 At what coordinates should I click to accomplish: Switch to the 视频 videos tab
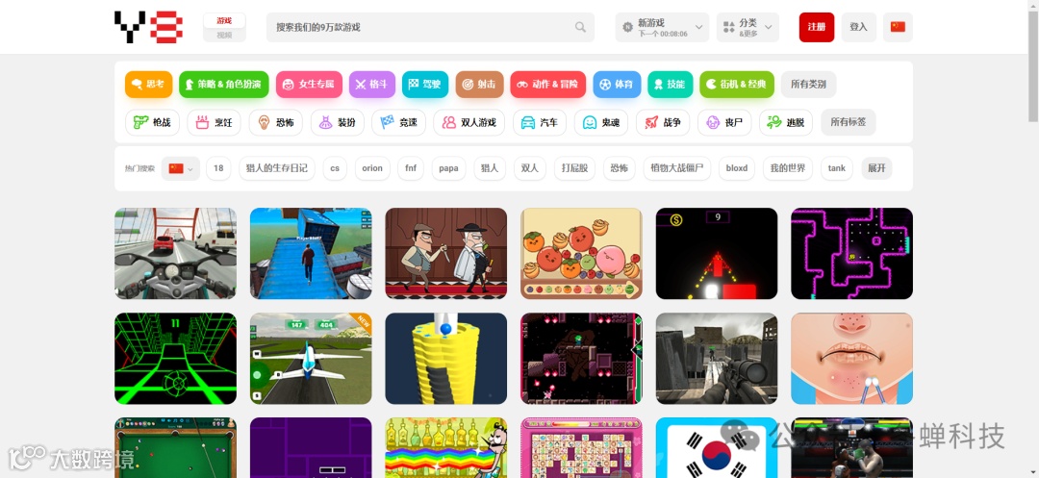click(x=224, y=35)
